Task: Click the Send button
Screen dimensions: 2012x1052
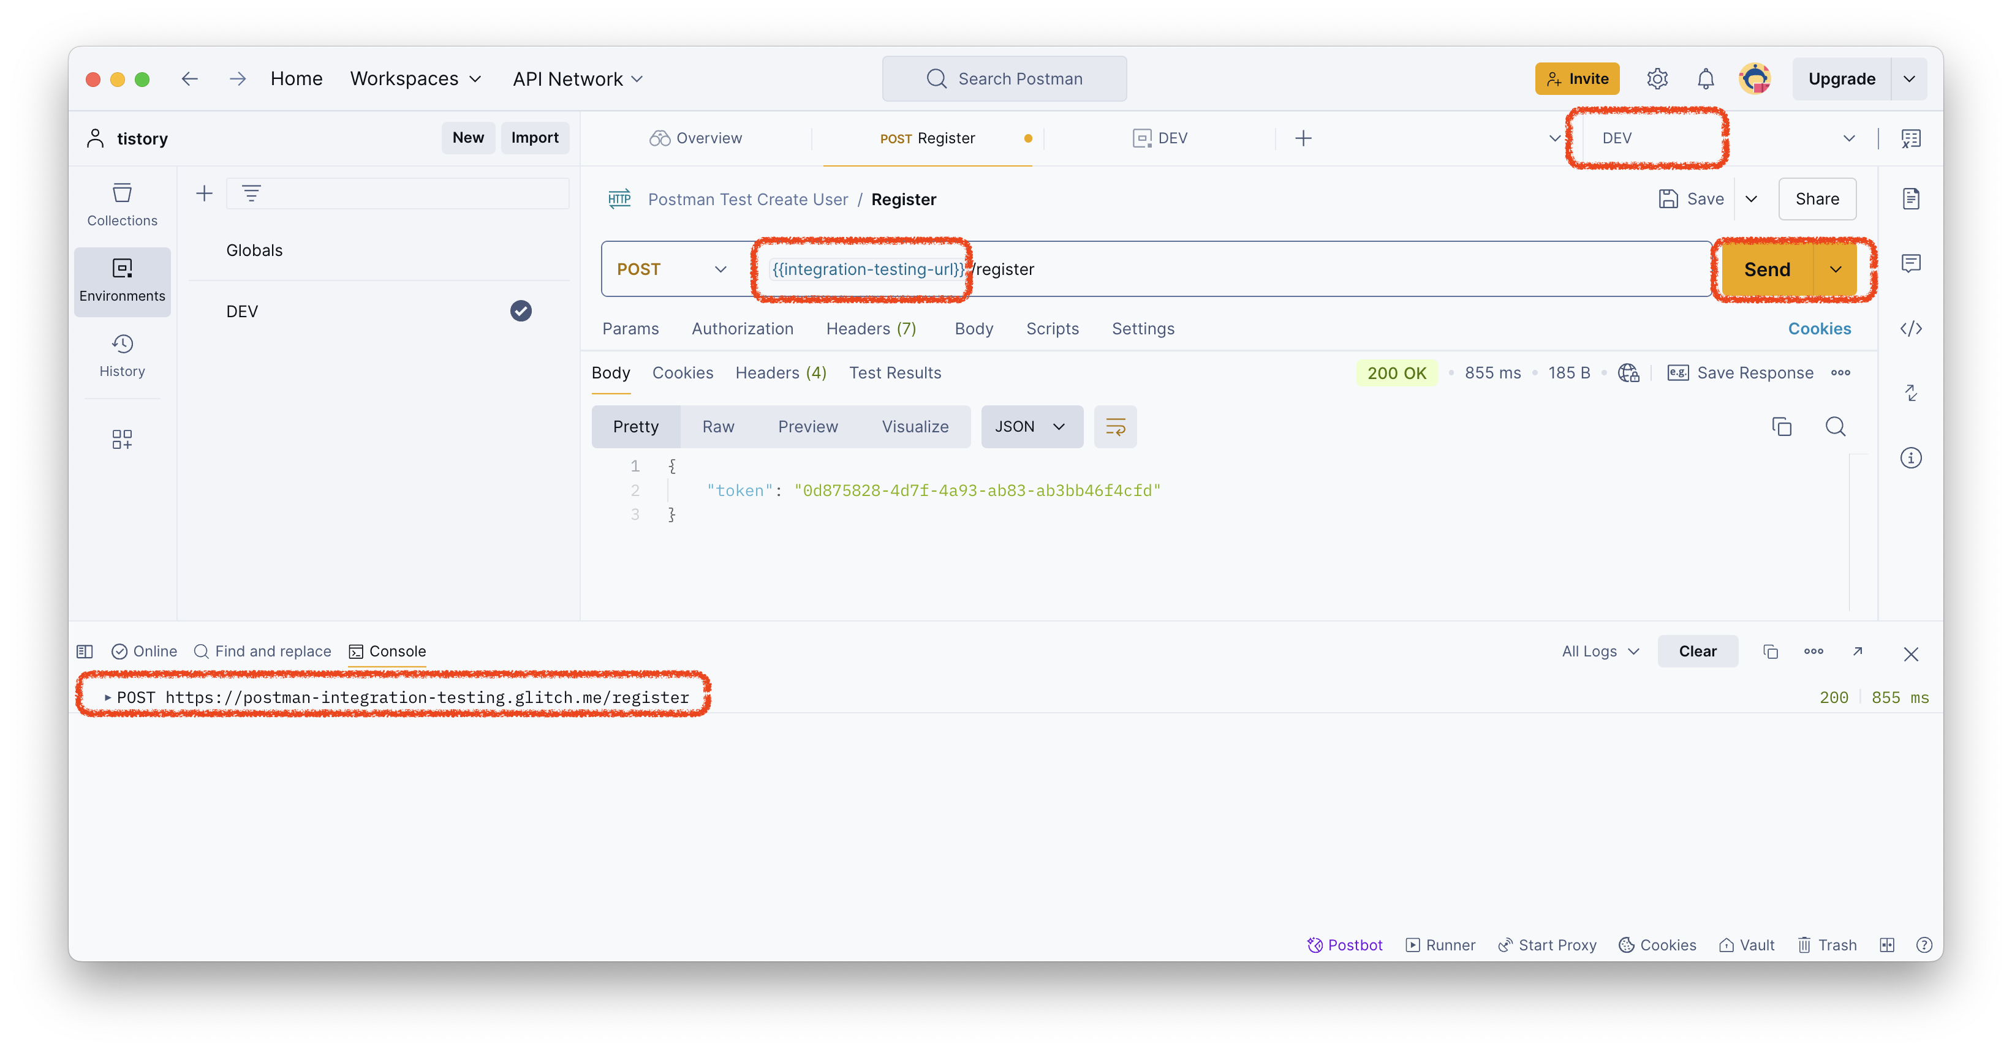Action: [x=1766, y=269]
